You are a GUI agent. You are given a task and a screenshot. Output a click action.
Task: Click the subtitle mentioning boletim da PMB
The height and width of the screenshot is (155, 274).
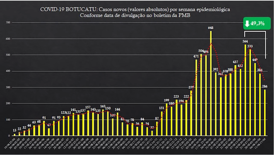point(137,15)
